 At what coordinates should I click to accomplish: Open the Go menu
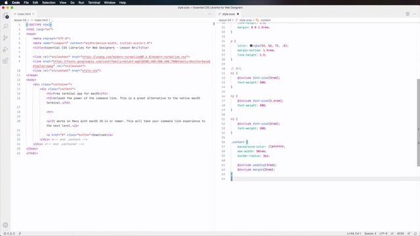pyautogui.click(x=72, y=3)
